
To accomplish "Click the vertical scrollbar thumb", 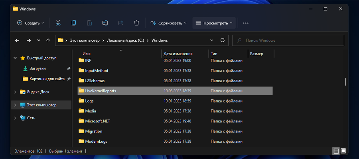I will 345,82.
